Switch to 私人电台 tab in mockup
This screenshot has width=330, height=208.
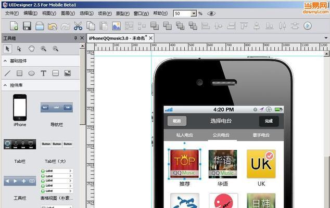click(184, 135)
